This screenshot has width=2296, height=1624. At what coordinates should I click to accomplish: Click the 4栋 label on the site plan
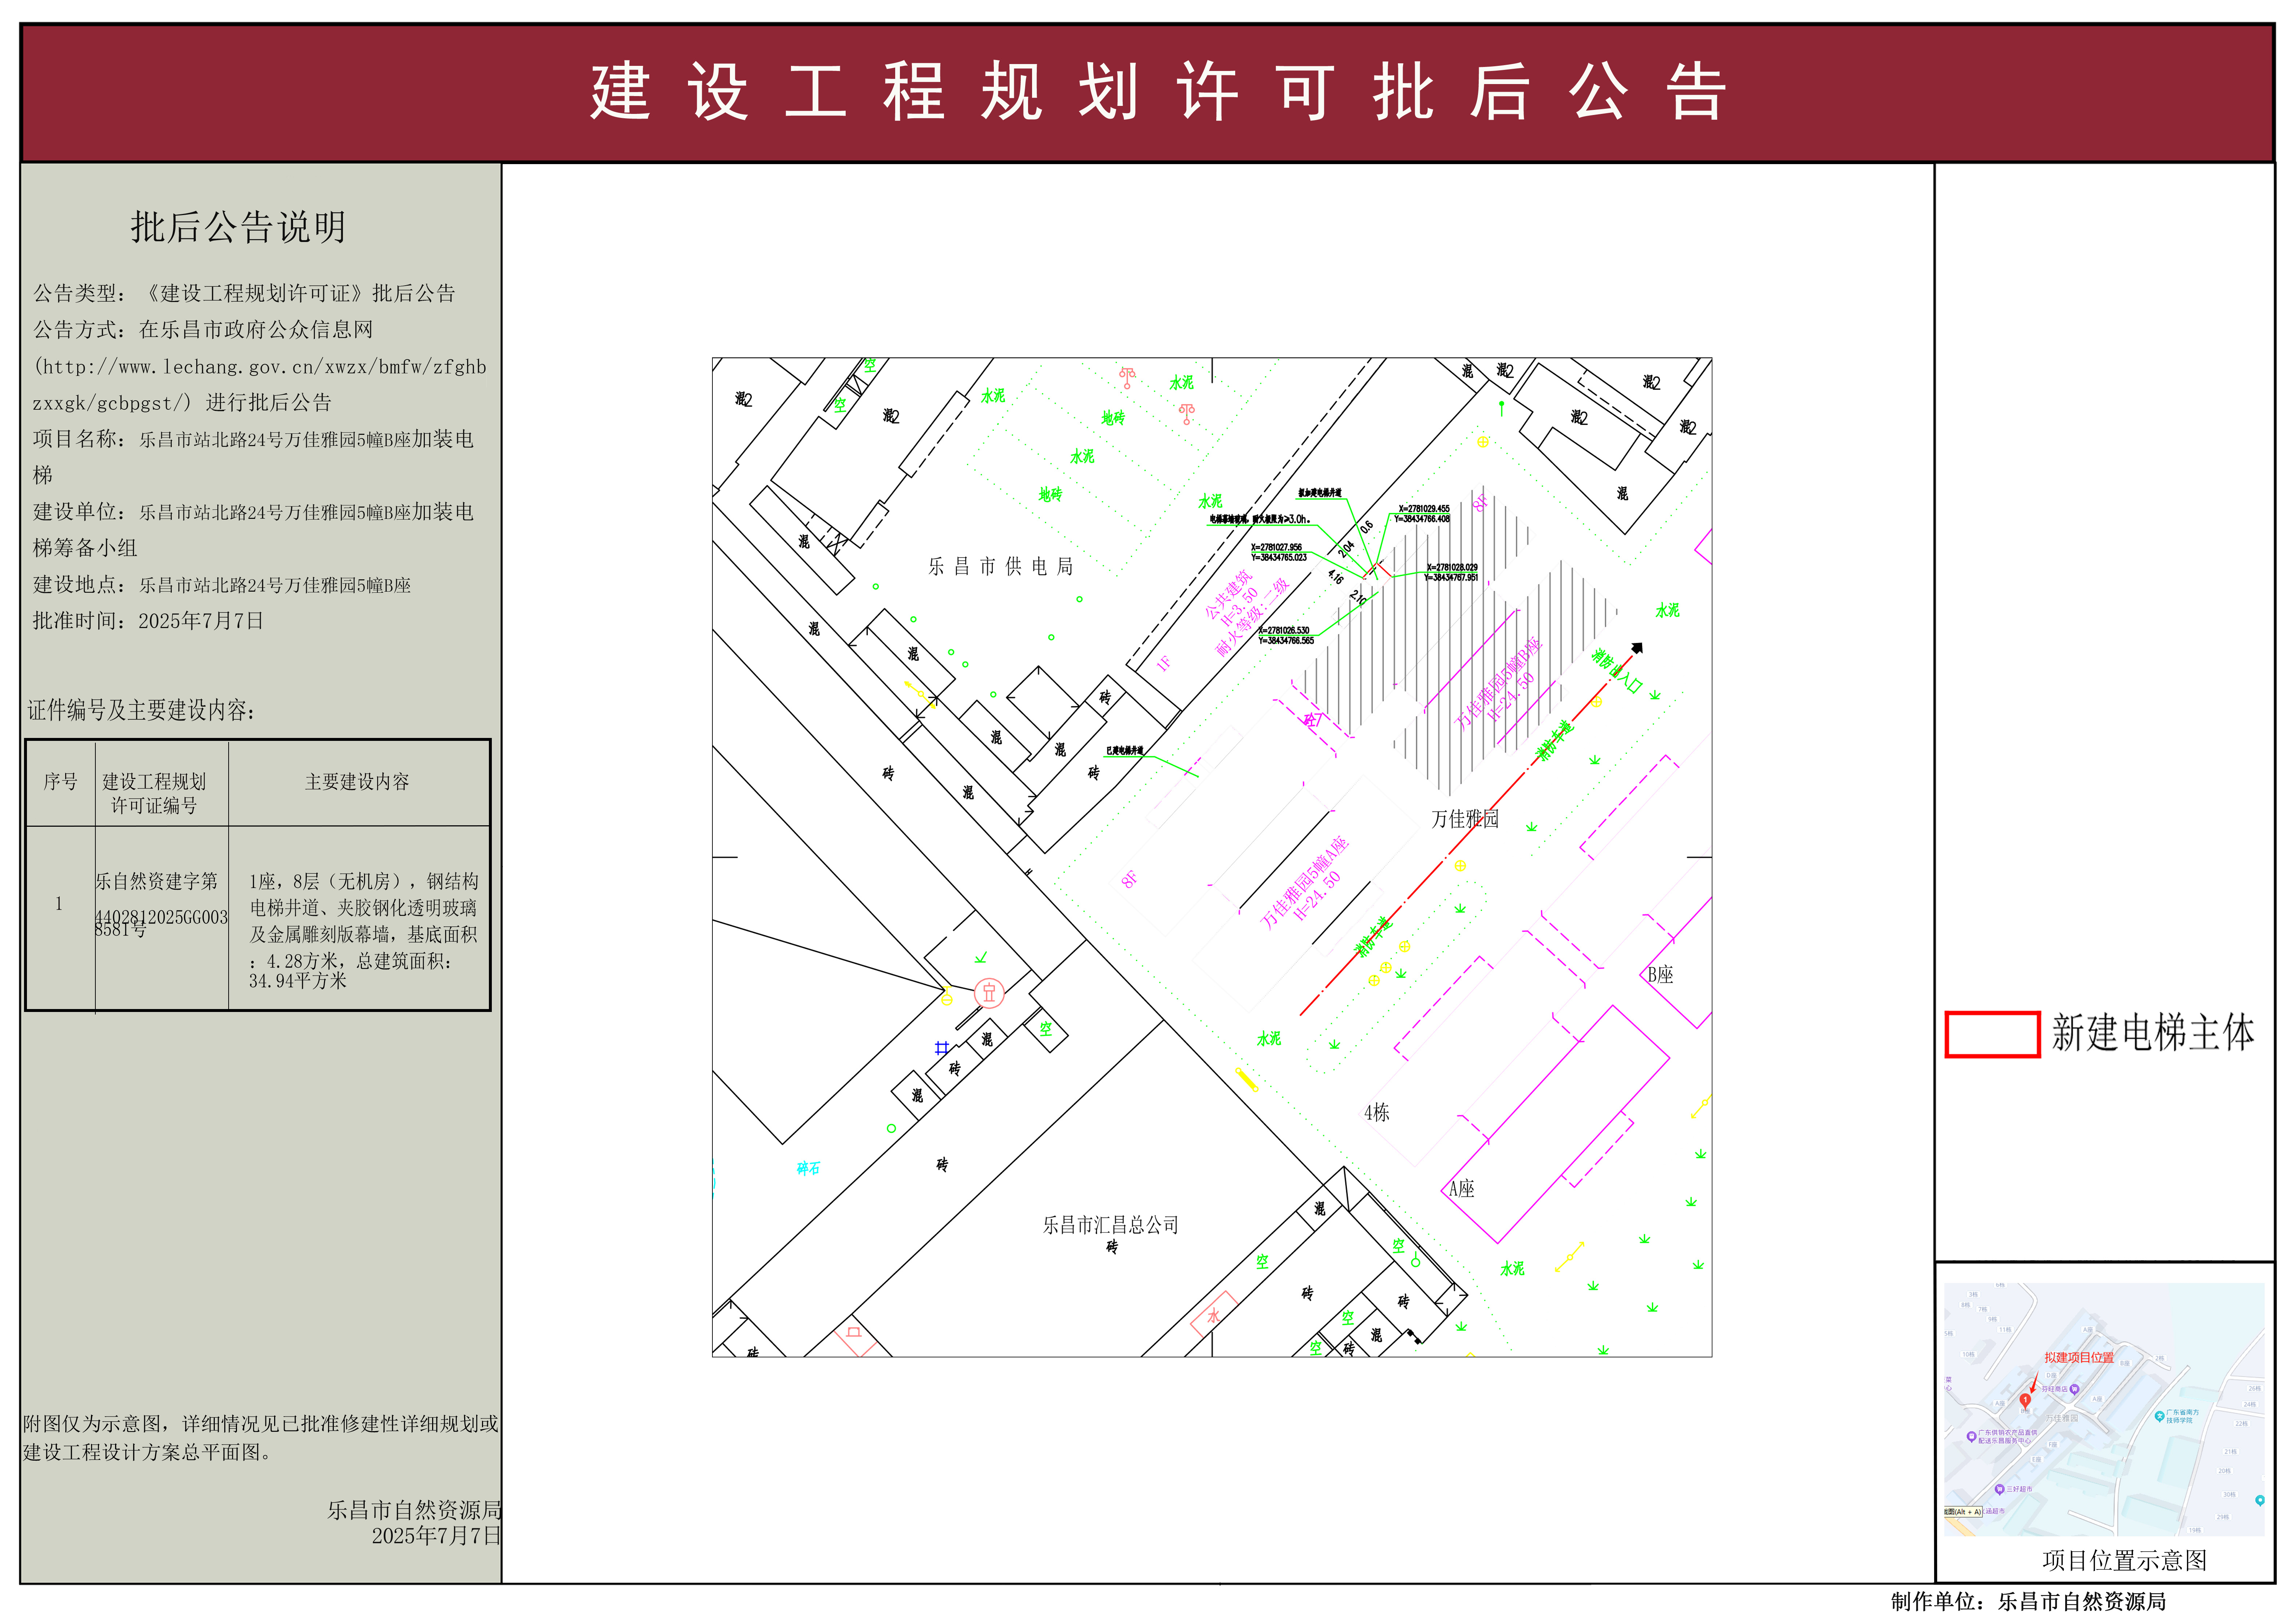coord(1376,1112)
